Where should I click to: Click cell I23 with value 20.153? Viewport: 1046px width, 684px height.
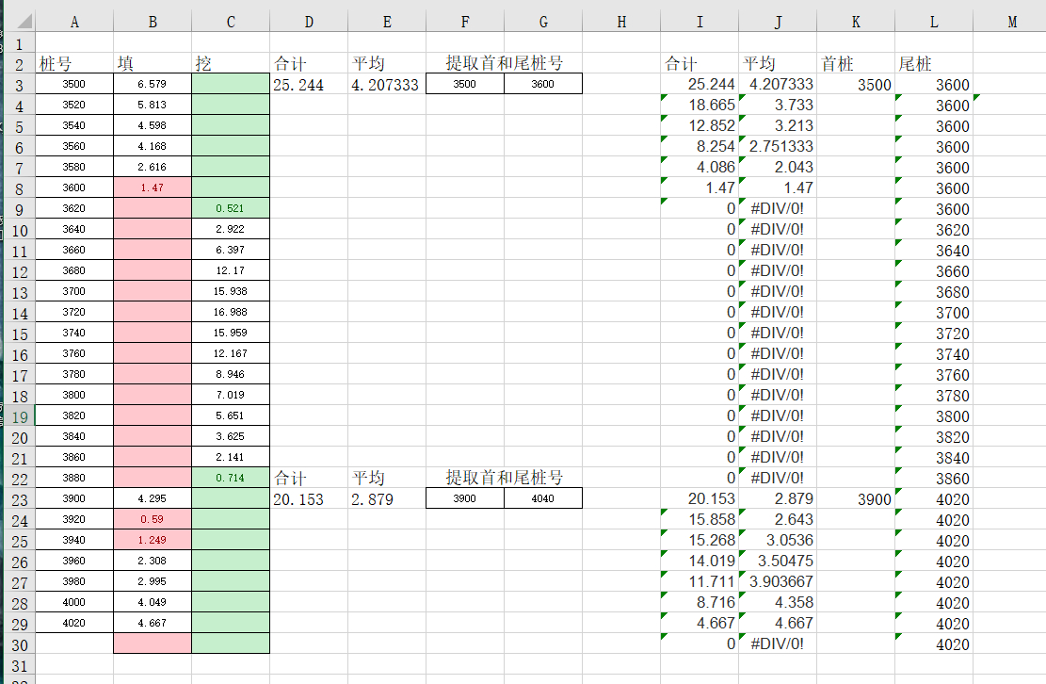pyautogui.click(x=700, y=498)
